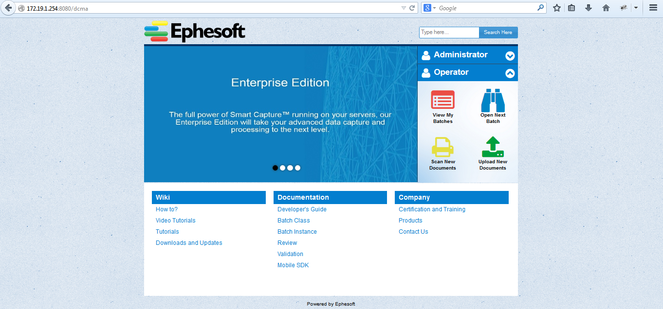The image size is (663, 309).
Task: Bookmark this page with star icon
Action: click(x=557, y=8)
